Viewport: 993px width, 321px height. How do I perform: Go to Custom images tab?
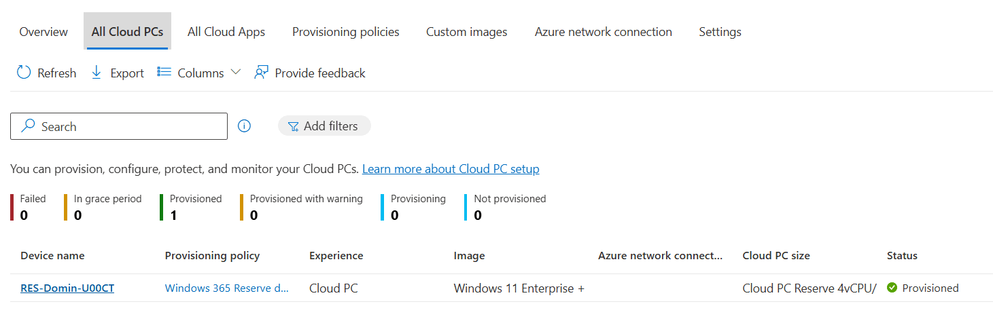click(x=467, y=32)
